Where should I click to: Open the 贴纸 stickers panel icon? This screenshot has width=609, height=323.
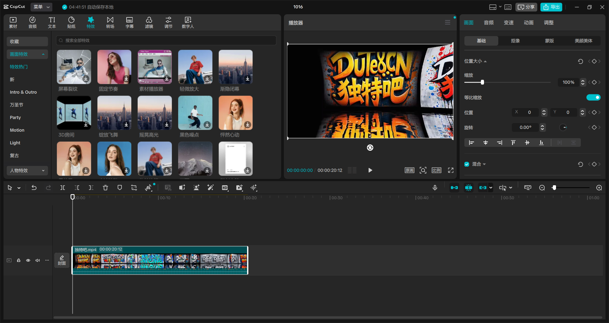pos(71,22)
